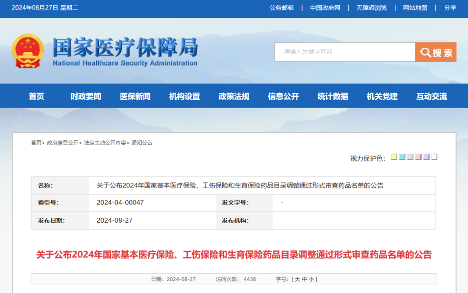Go to 统计数据 in the navigation bar

[333, 96]
